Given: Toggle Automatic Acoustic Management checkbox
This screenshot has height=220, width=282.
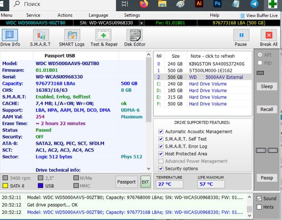Looking at the screenshot, I should [161, 131].
